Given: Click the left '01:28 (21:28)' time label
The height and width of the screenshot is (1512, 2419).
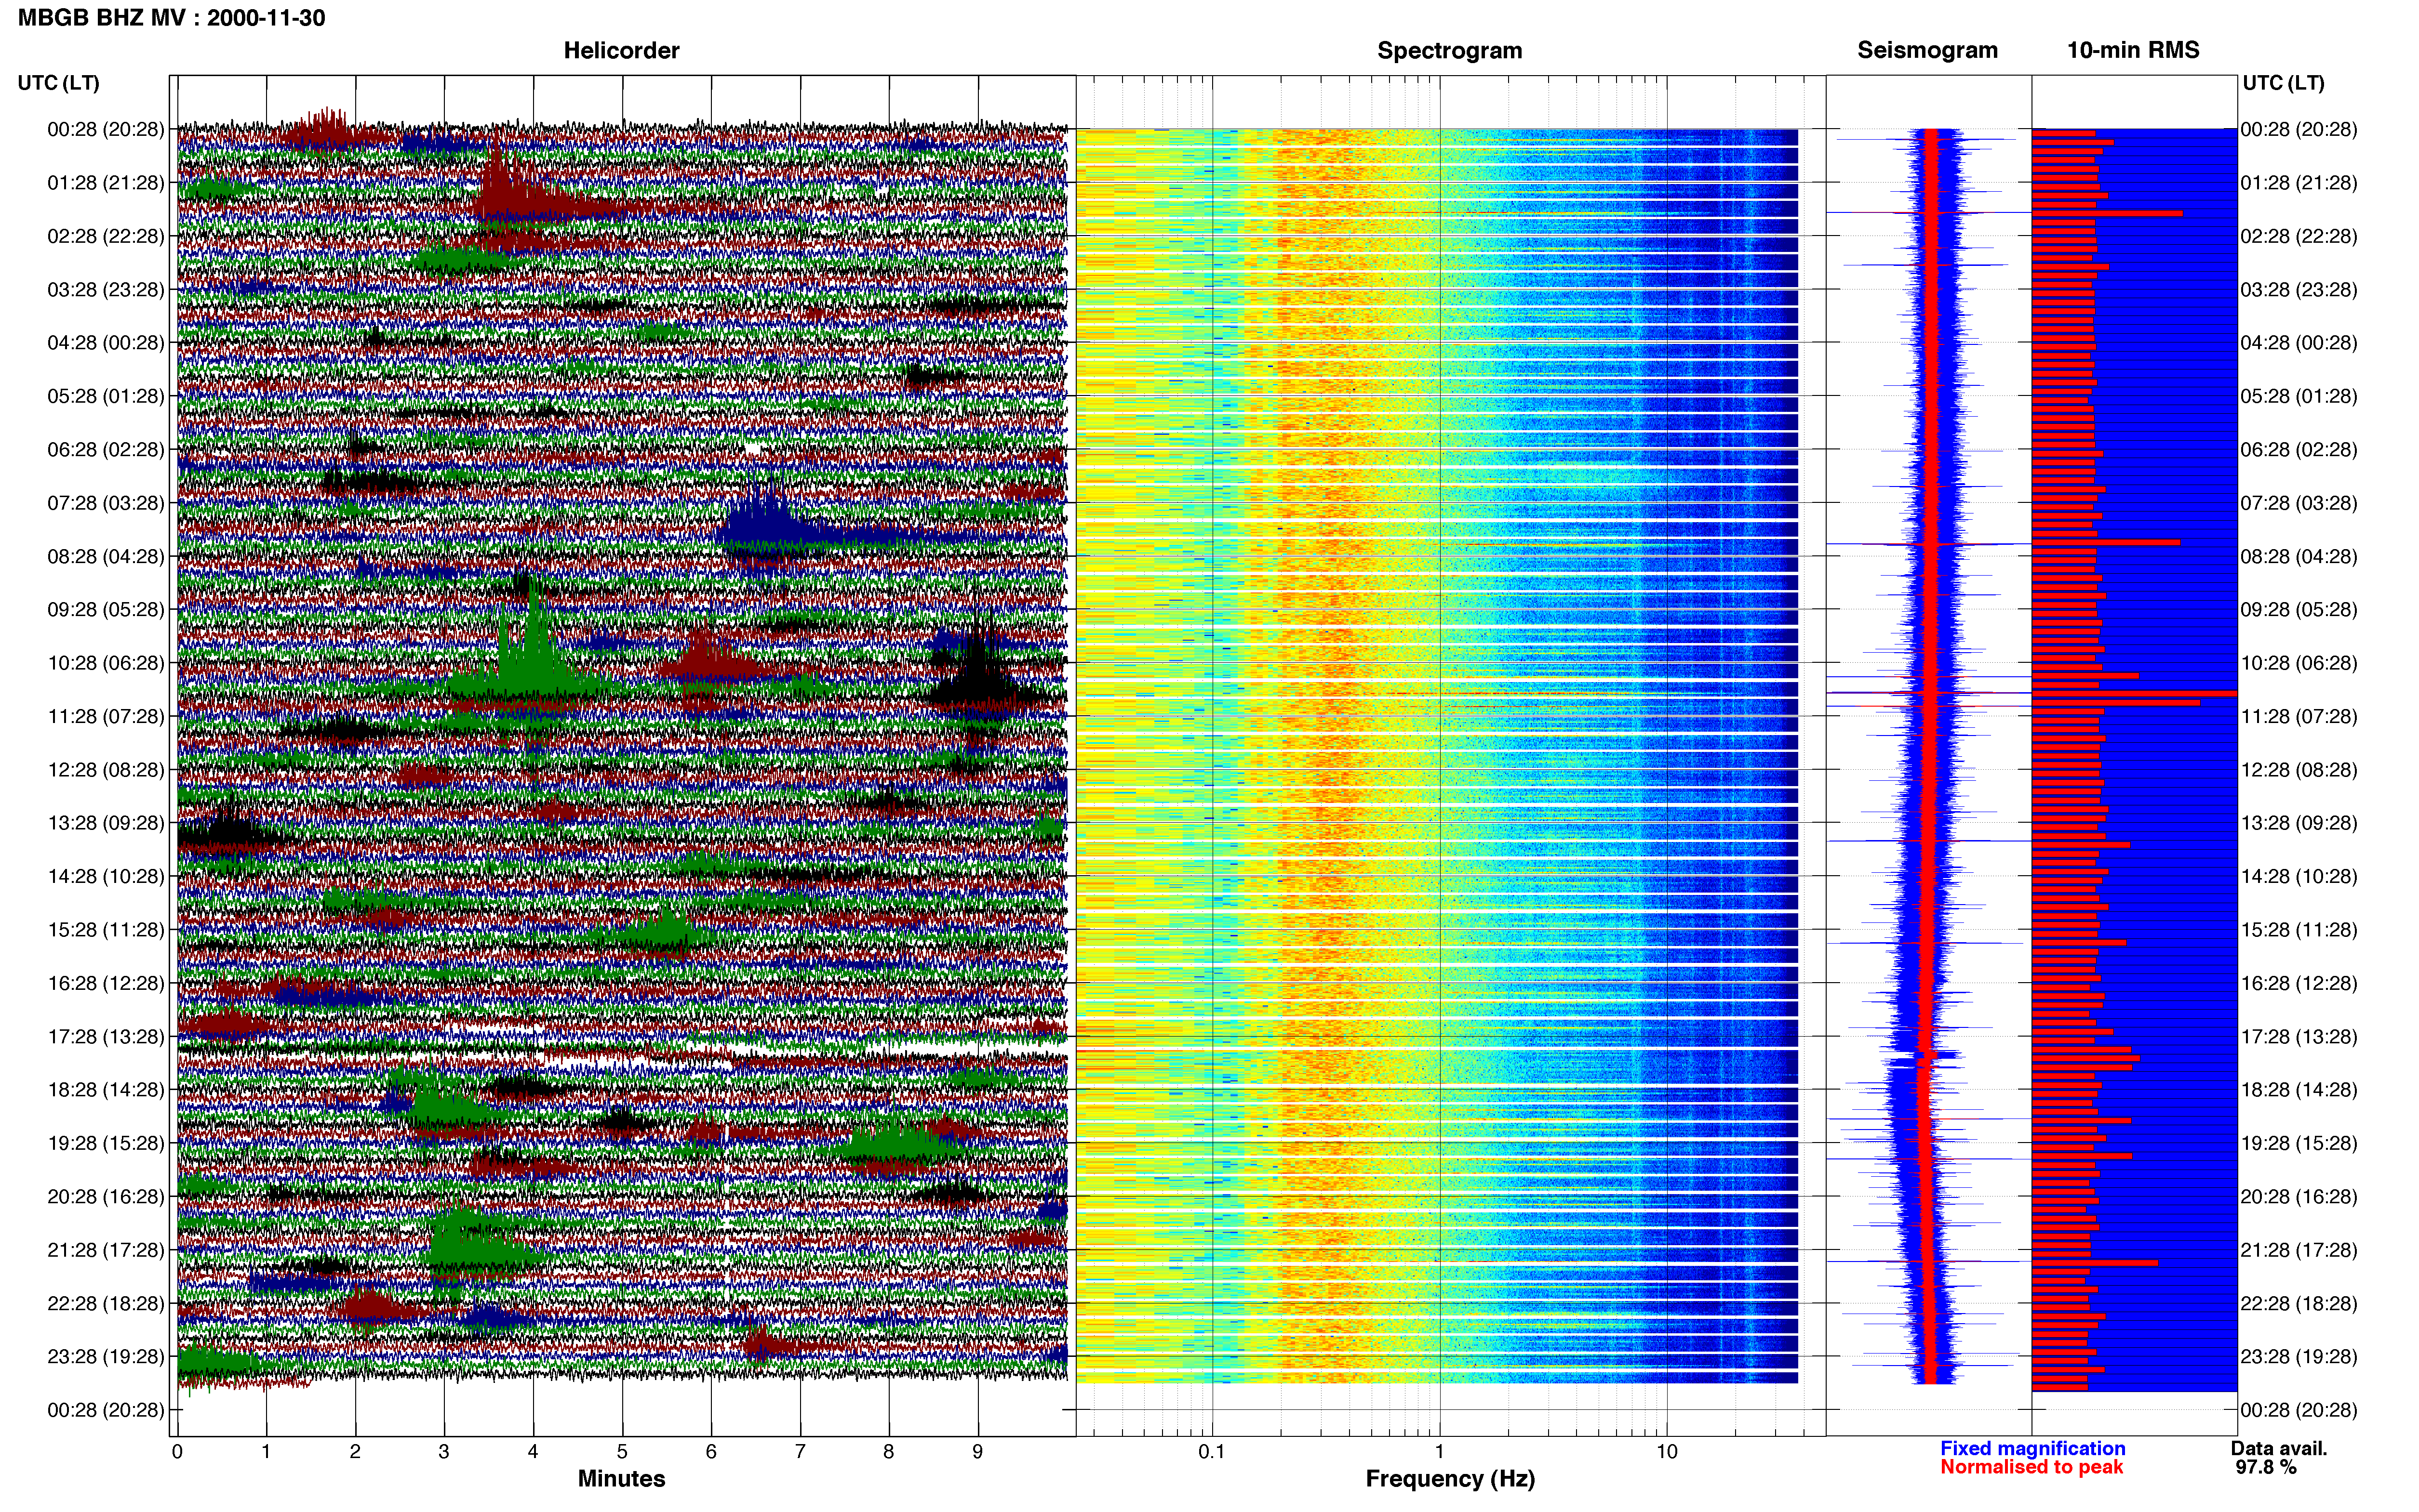Looking at the screenshot, I should (x=106, y=183).
